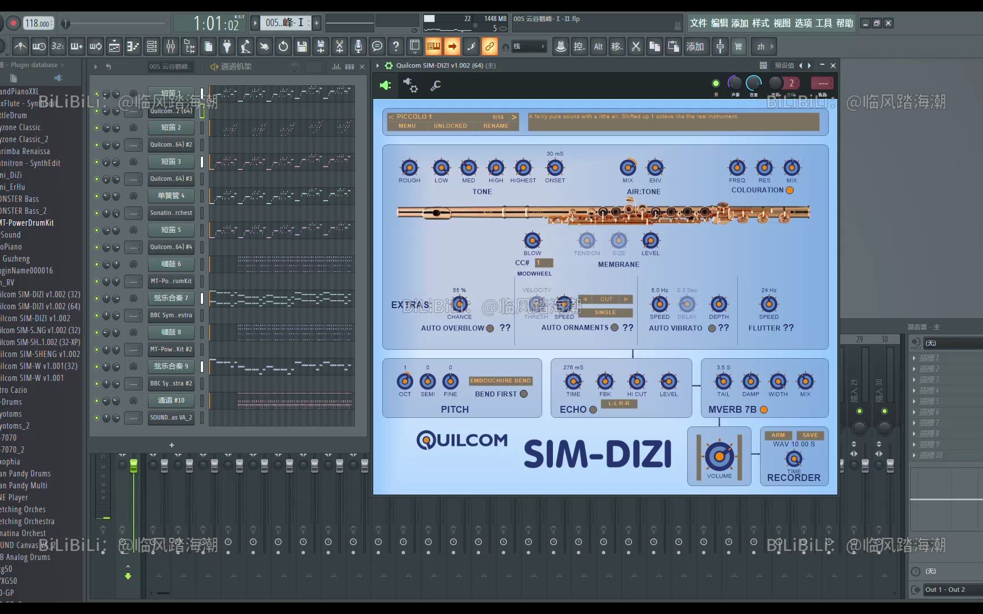Click the channel rack undo arrow icon

(x=108, y=67)
